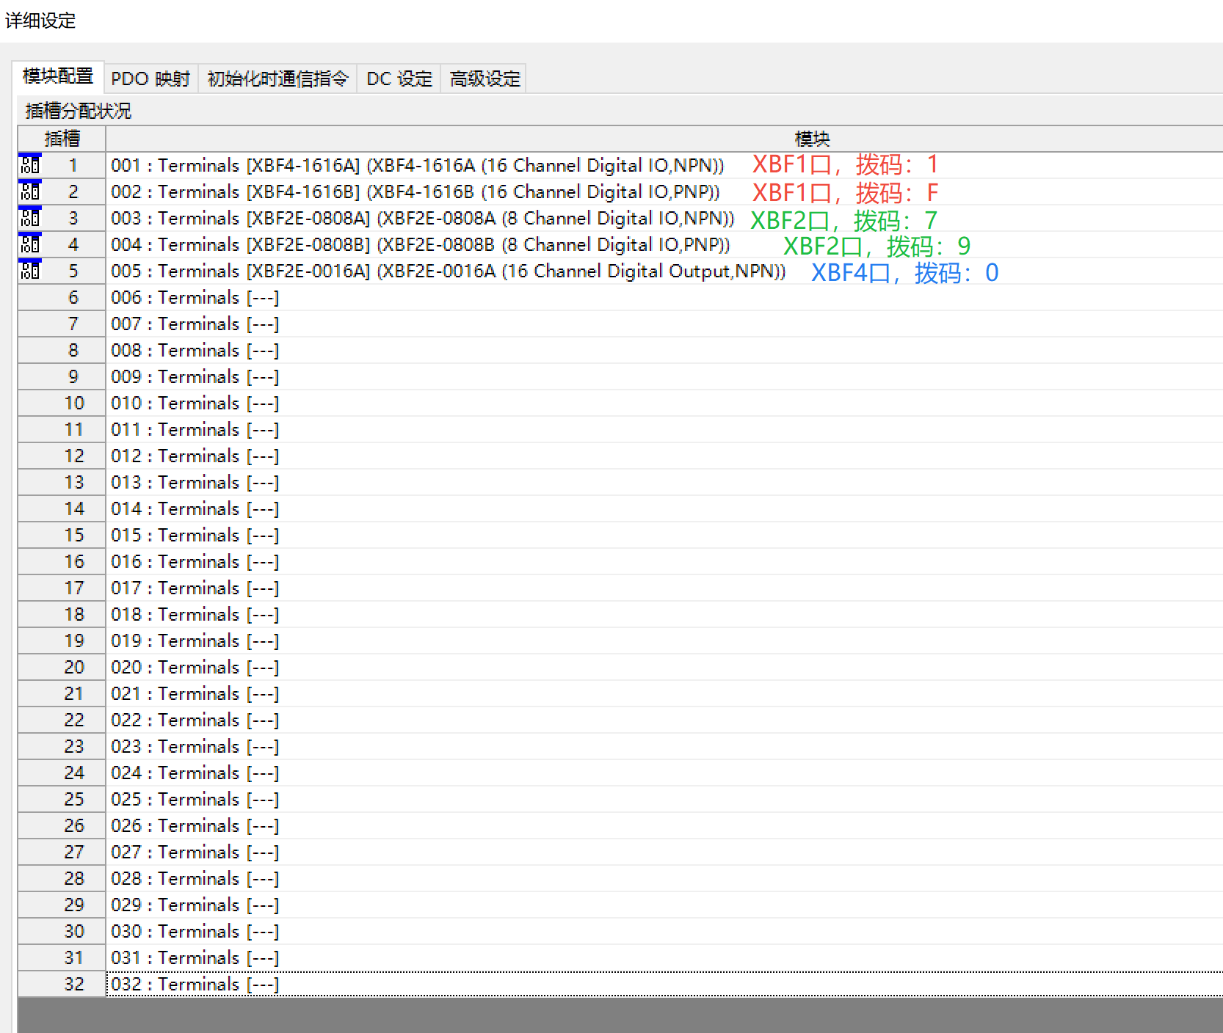This screenshot has width=1223, height=1033.
Task: Click the module icon for slot 1
Action: coord(30,165)
